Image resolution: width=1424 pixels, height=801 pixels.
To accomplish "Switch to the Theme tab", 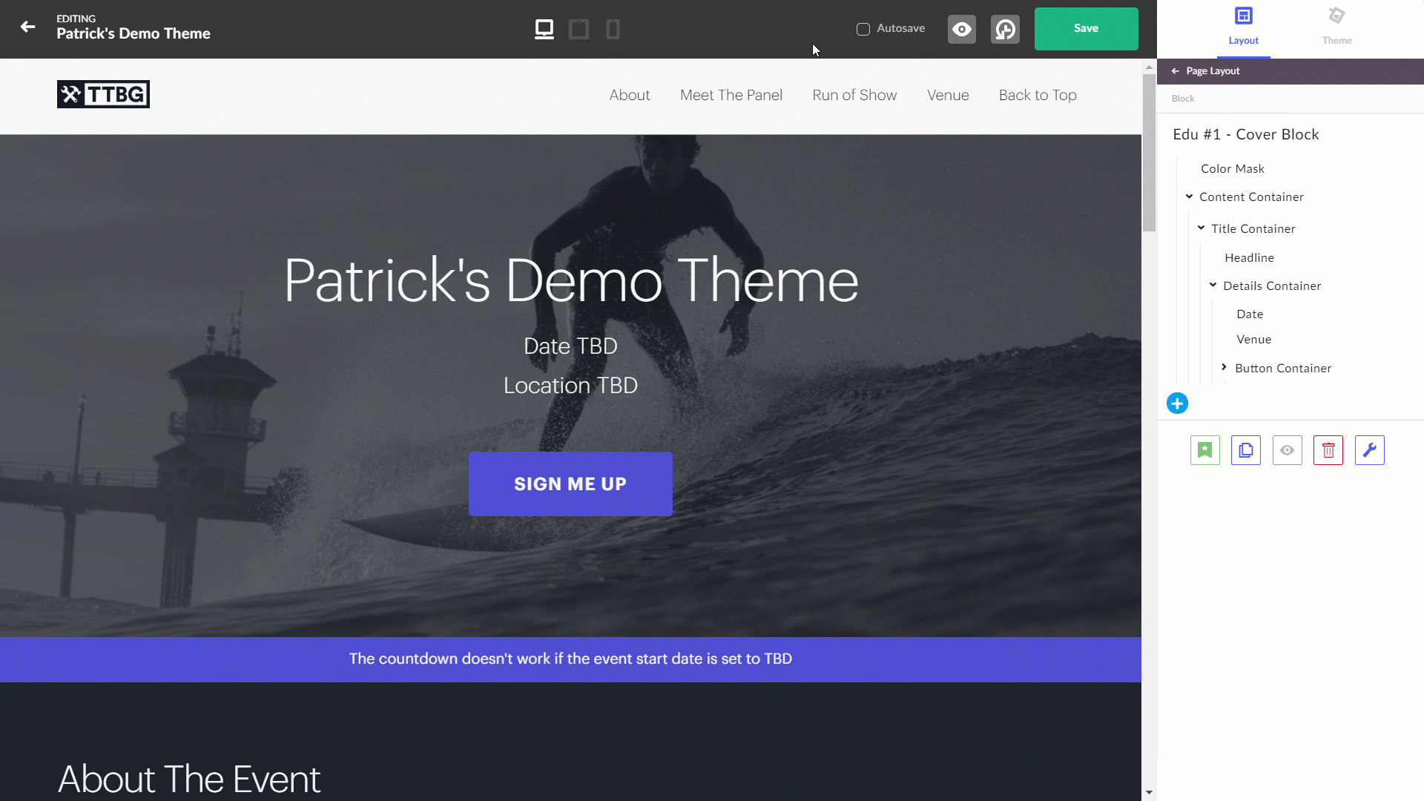I will 1336,27.
